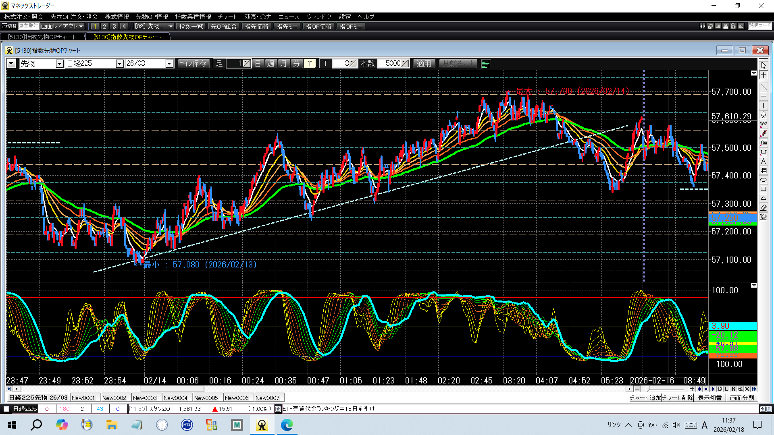Click the alert bell tool icon
Screen dimensions: 774x435
764,115
